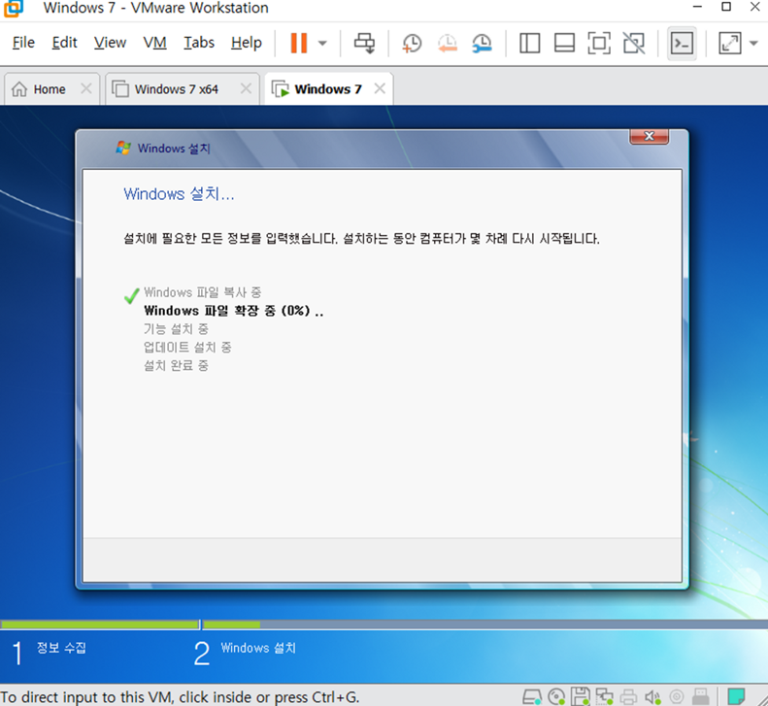Click the 'Windows 설치' stage two progress bar

[485, 624]
